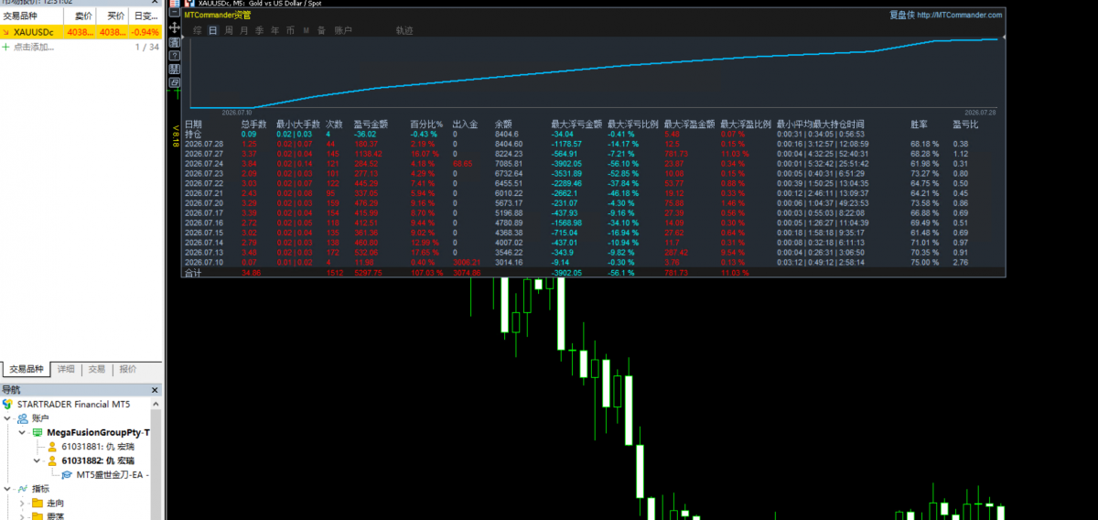This screenshot has width=1098, height=520.
Task: Open the 报价 tab in market watch
Action: pos(127,369)
